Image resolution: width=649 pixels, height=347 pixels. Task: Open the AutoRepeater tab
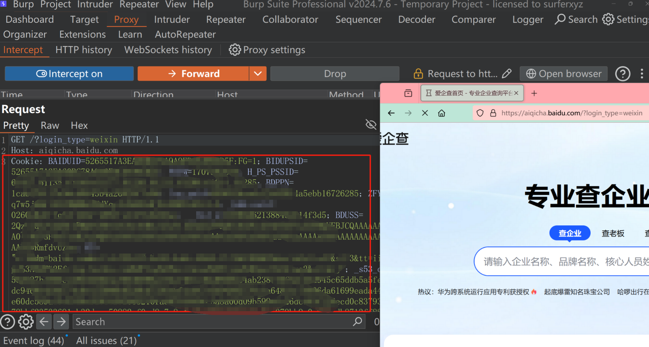click(x=185, y=34)
